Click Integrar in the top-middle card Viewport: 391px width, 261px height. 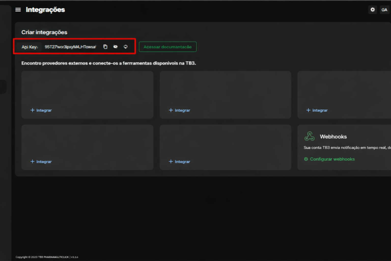tap(179, 110)
